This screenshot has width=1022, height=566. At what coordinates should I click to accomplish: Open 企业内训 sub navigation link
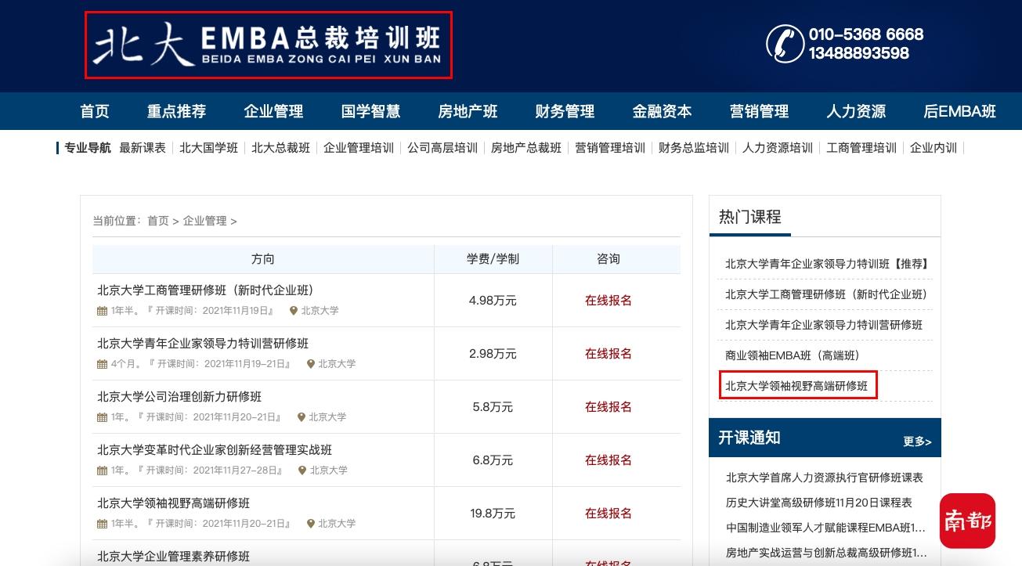point(934,148)
